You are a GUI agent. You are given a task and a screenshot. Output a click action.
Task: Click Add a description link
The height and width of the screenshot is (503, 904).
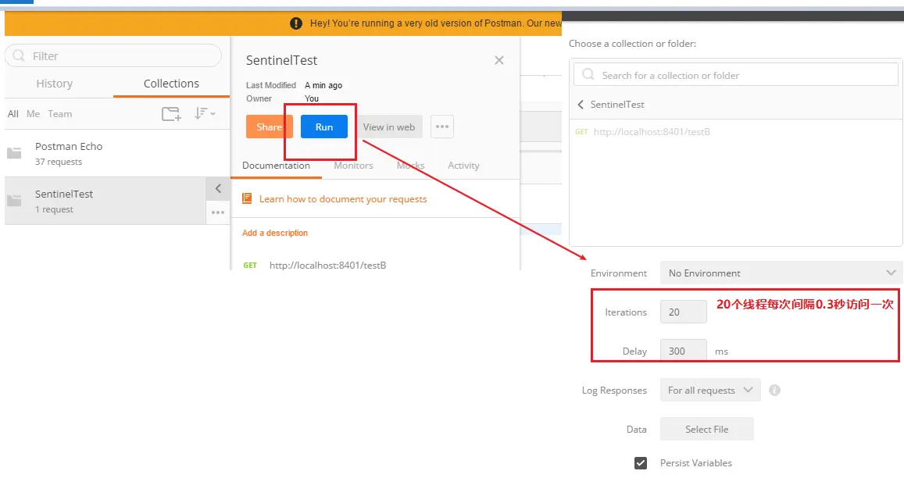pos(275,233)
